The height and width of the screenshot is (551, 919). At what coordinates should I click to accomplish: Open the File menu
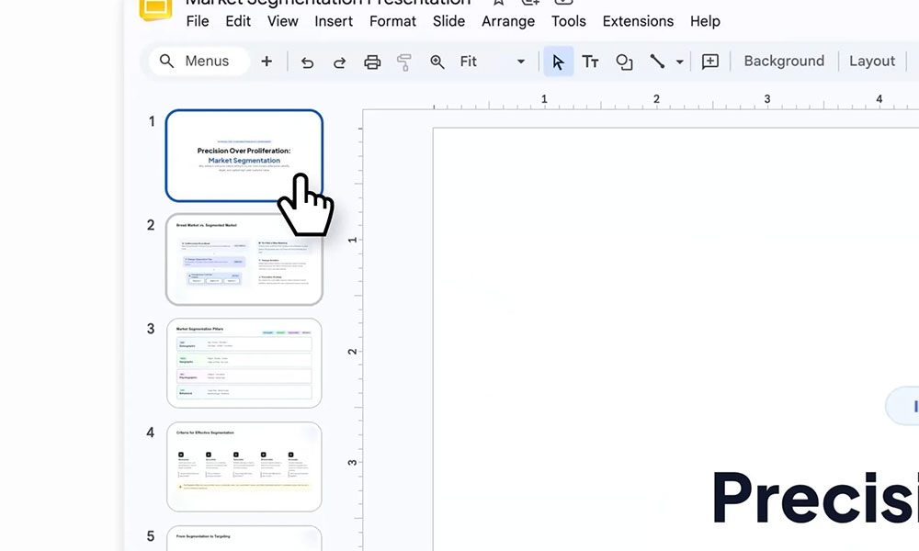click(x=197, y=21)
